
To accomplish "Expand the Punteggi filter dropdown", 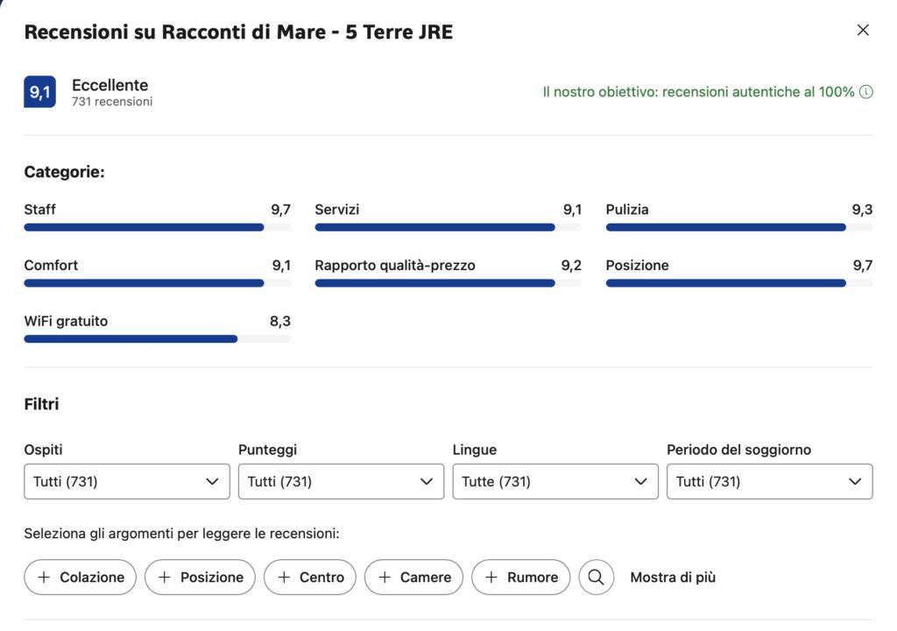I will (x=341, y=481).
